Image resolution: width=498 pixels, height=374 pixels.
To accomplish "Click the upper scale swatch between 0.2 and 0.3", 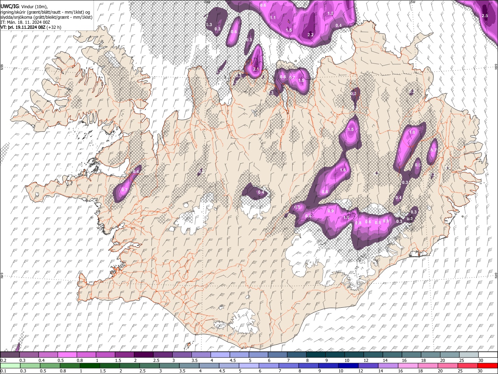I will [10, 355].
